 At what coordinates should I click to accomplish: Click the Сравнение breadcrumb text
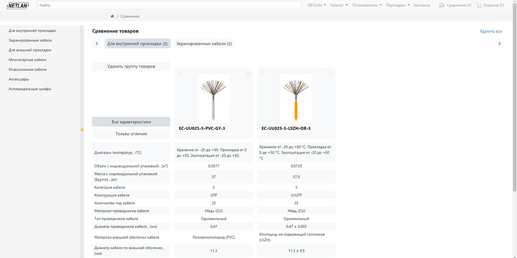click(x=130, y=16)
